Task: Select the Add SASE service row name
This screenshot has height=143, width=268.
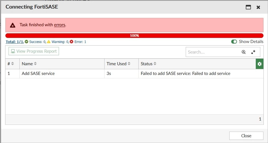Action: [38, 73]
